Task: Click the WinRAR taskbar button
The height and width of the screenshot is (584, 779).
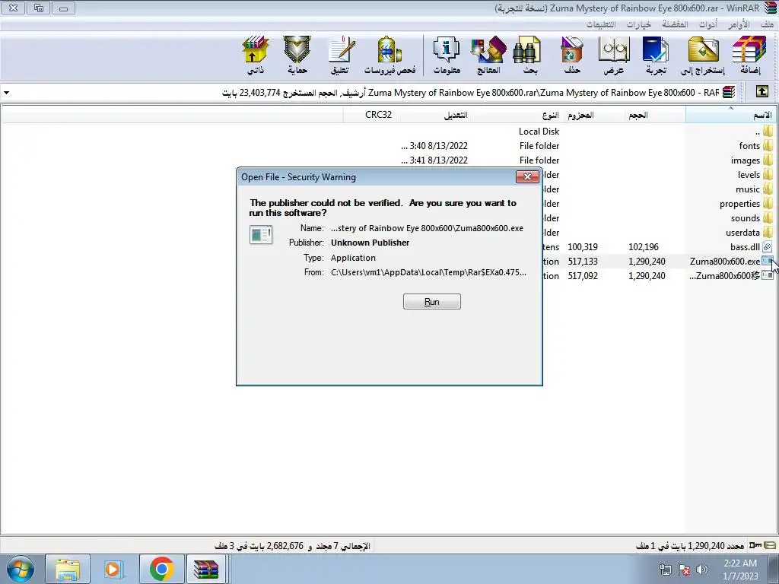Action: click(x=207, y=570)
